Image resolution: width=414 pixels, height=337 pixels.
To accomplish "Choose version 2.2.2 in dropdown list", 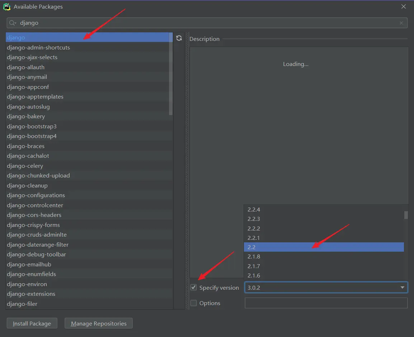I will (324, 228).
